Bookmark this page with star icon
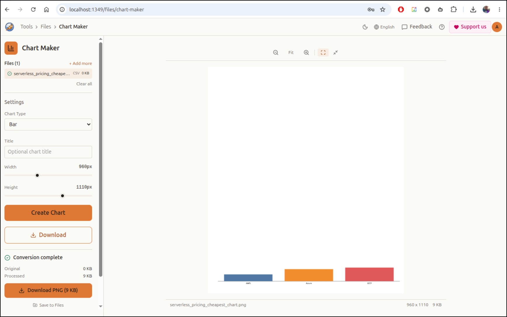Viewport: 507px width, 317px height. (x=383, y=10)
